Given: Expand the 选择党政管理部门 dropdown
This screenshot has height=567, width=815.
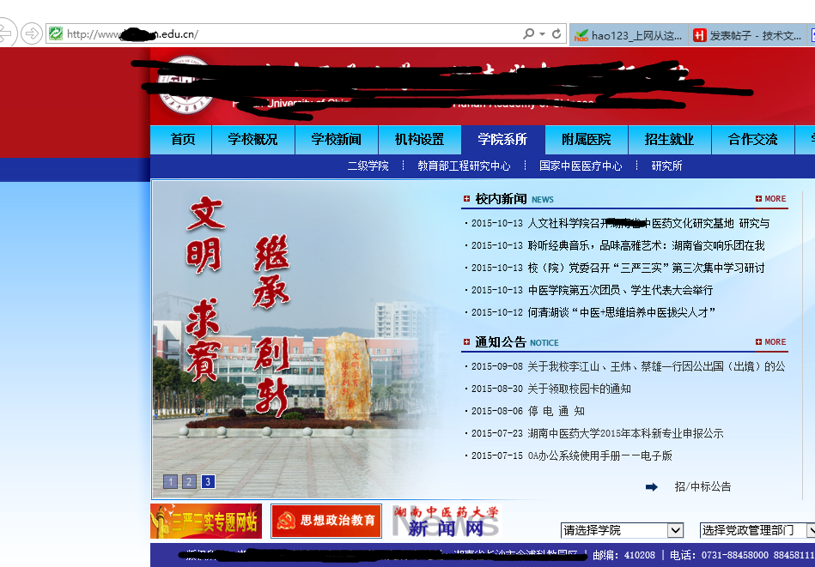Looking at the screenshot, I should (x=757, y=530).
